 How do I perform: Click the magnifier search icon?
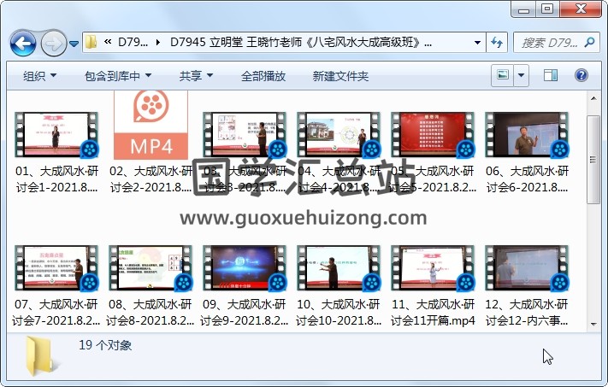point(589,42)
